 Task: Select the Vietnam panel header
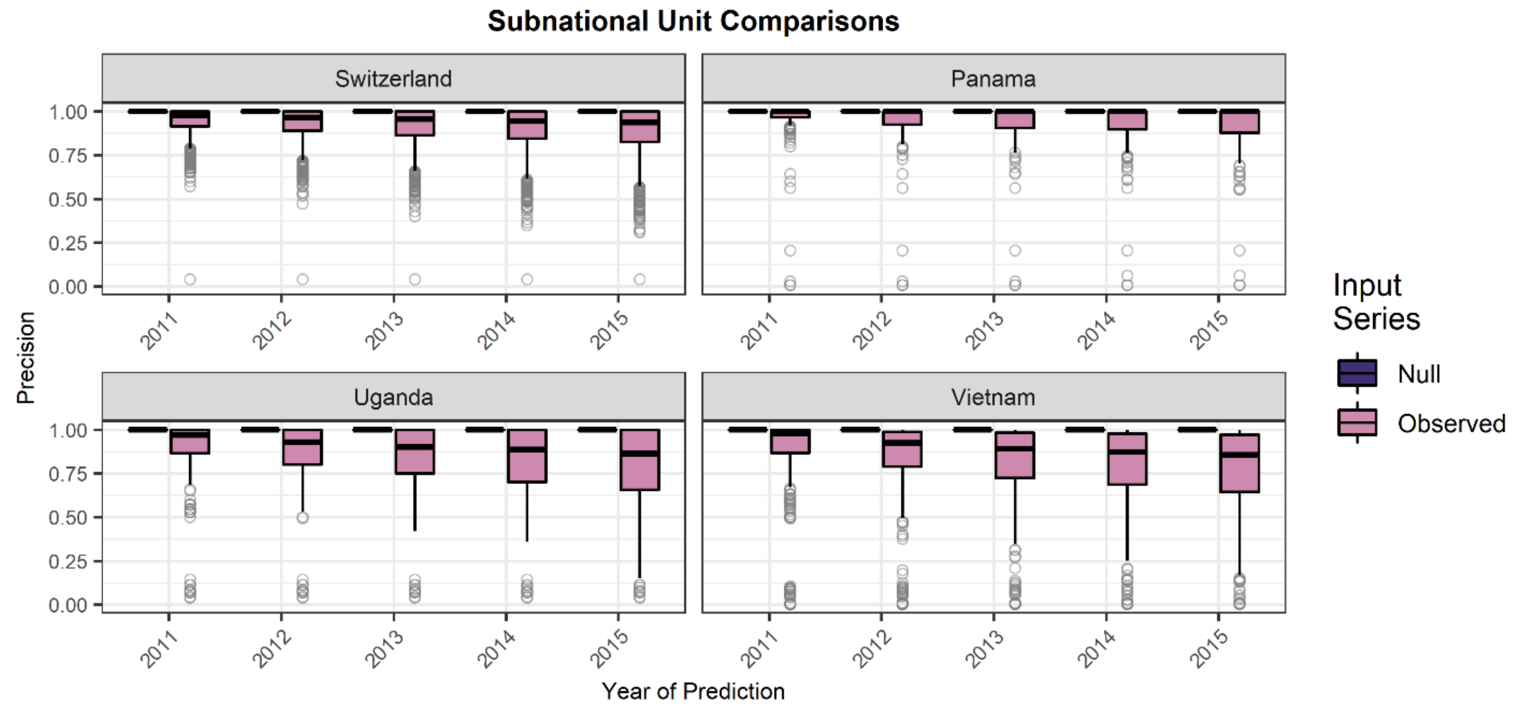coord(993,397)
